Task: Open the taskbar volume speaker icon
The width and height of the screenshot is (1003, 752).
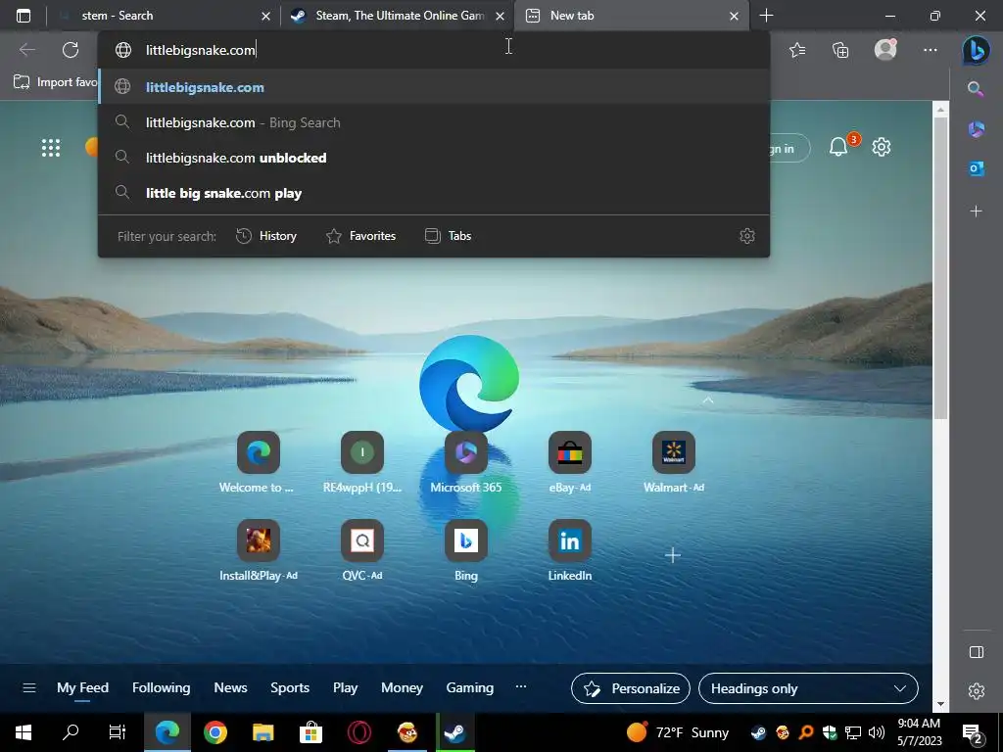Action: 877,732
